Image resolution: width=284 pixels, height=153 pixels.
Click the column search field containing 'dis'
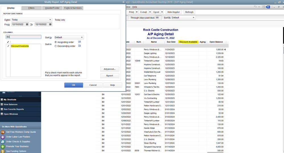point(24,37)
